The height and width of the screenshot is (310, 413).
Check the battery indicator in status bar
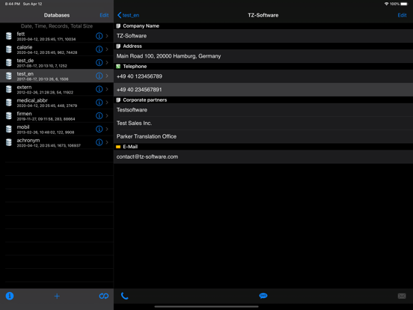404,4
